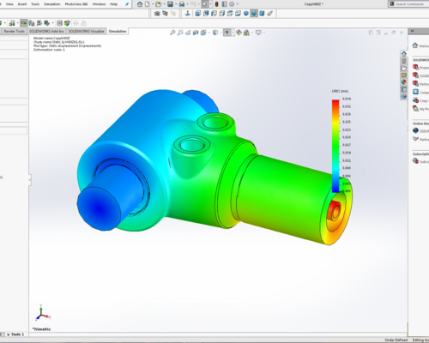429x343 pixels.
Task: Click the camera snapshot icon
Action: coord(157,14)
